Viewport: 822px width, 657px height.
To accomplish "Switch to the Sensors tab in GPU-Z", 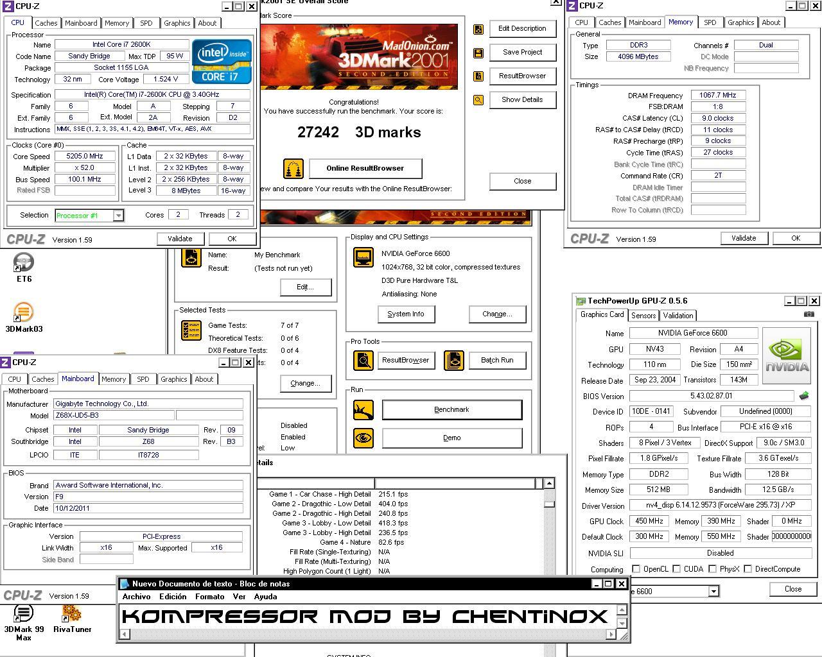I will tap(643, 316).
